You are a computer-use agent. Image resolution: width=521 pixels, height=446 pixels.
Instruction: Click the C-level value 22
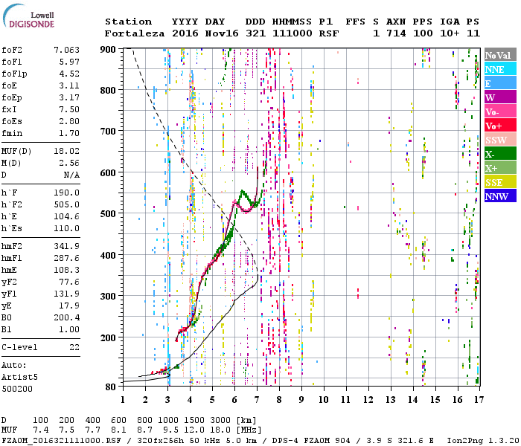(74, 347)
